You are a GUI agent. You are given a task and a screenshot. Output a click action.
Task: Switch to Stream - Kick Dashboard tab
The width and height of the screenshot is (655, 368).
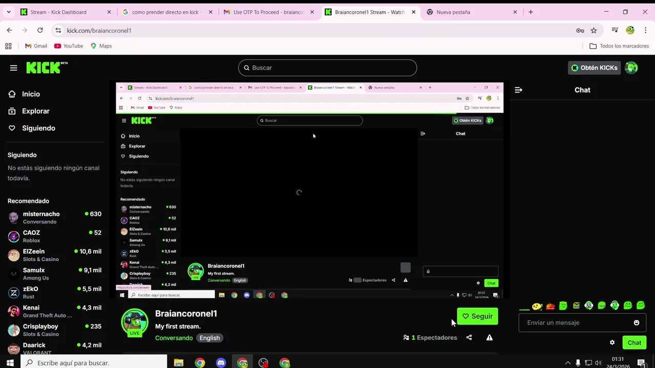pyautogui.click(x=65, y=12)
